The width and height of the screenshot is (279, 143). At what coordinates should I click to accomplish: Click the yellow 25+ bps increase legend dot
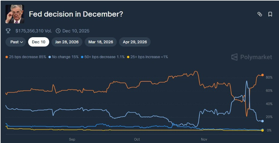coord(129,57)
